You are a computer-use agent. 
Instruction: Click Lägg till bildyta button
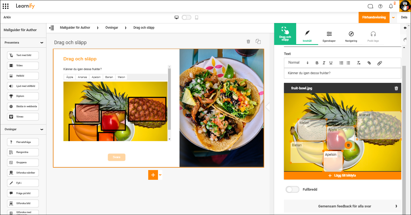[x=342, y=175]
